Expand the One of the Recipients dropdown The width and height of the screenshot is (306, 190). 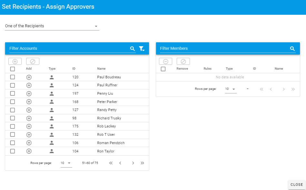52,26
